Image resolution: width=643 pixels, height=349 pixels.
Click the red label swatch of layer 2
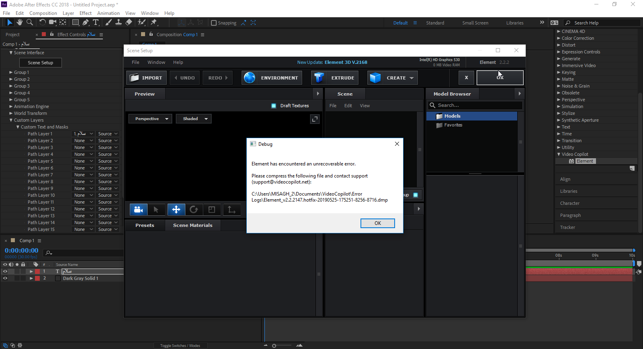coord(37,278)
